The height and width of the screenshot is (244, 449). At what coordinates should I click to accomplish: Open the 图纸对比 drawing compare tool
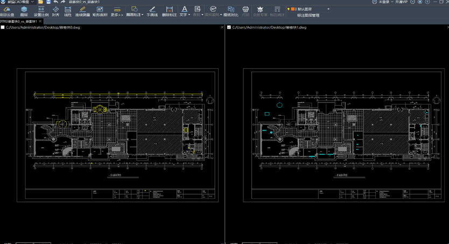point(230,11)
